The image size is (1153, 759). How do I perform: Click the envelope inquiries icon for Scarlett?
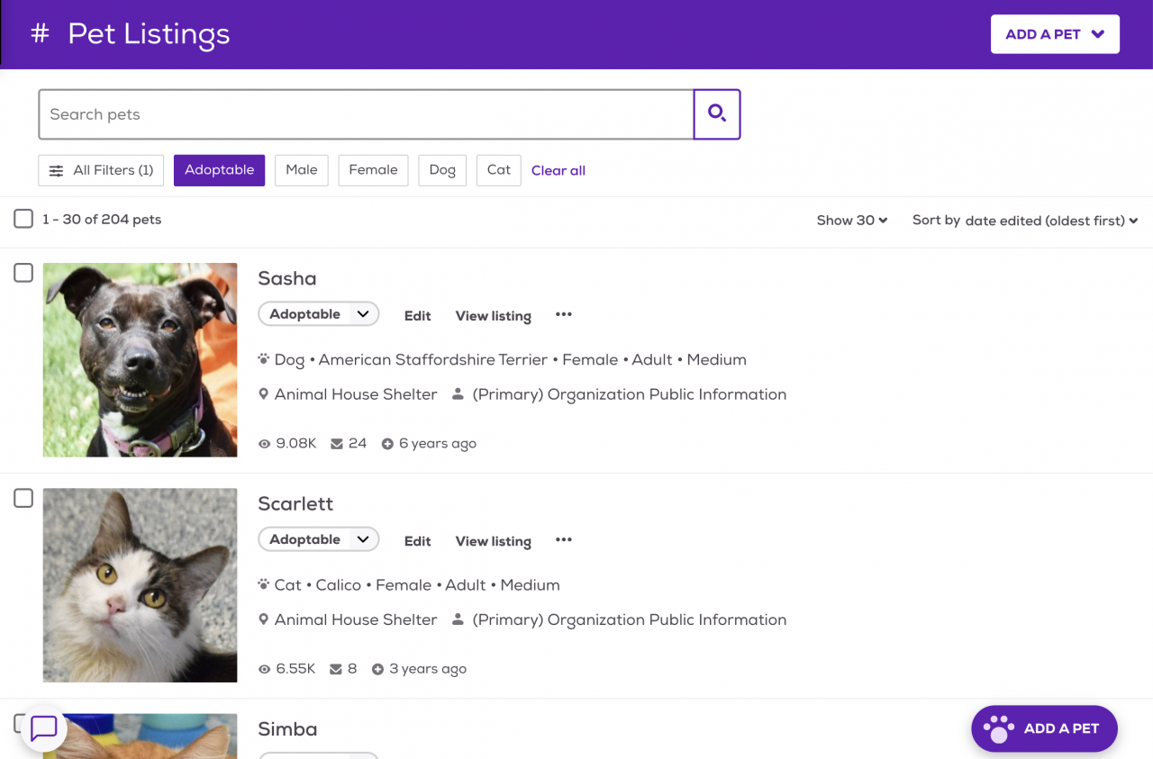point(336,669)
